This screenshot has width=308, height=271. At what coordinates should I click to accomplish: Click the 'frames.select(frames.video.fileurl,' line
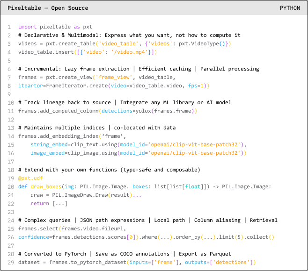[x=72, y=229]
